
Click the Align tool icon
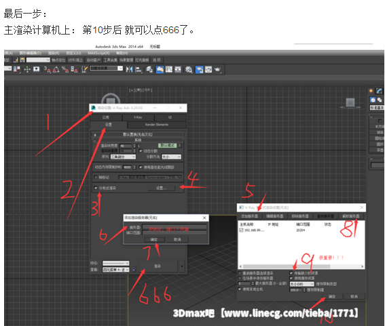pyautogui.click(x=139, y=70)
